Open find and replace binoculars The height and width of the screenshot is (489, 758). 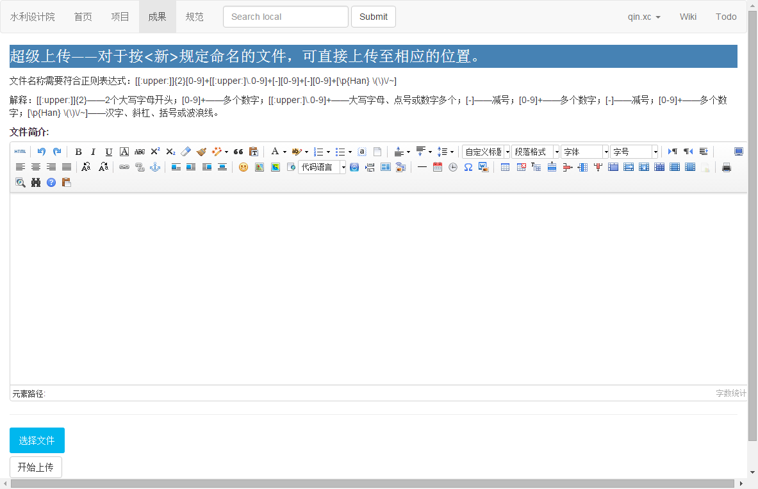36,182
